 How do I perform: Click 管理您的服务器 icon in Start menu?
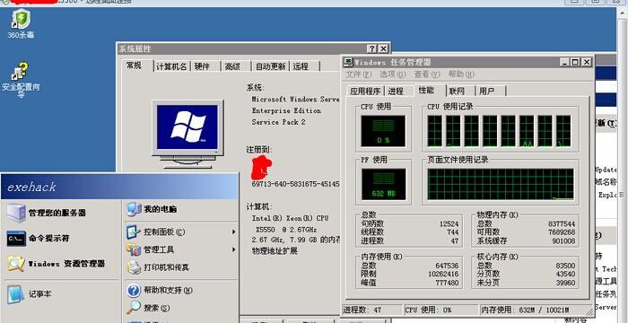16,213
